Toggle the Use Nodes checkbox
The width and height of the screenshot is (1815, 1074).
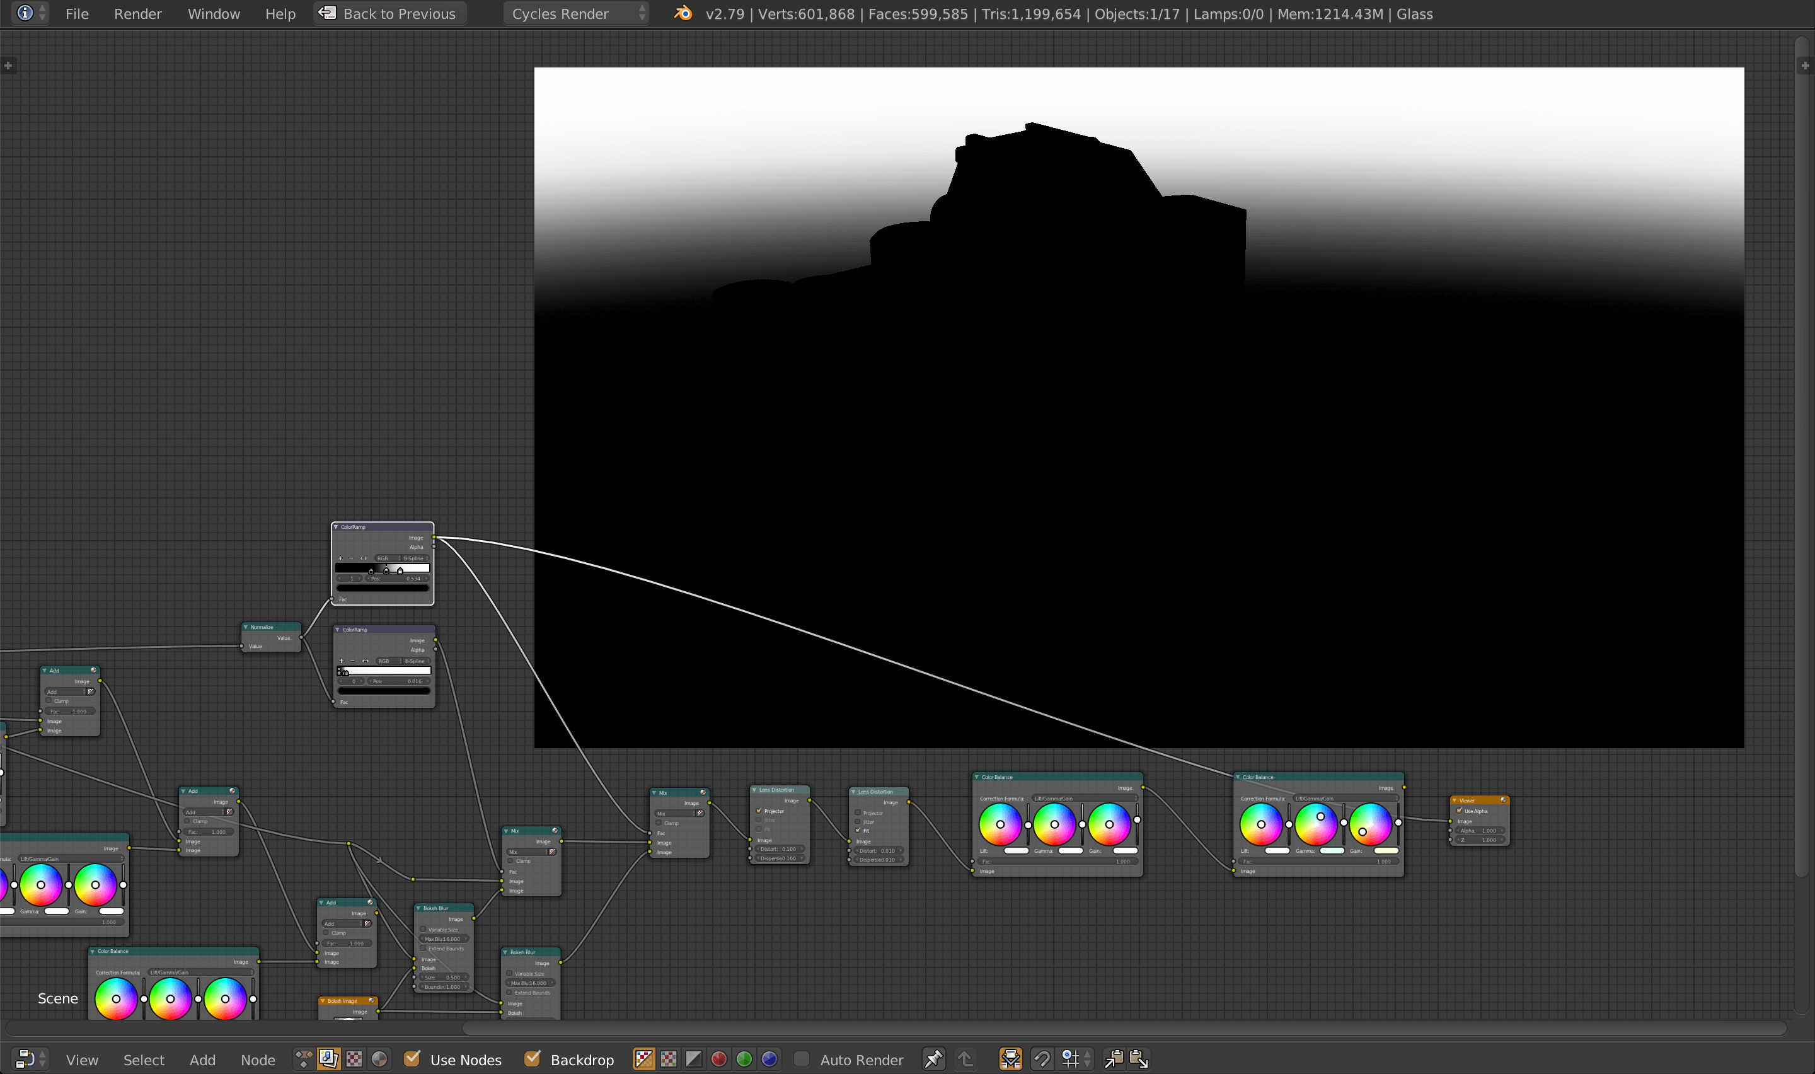pos(412,1059)
